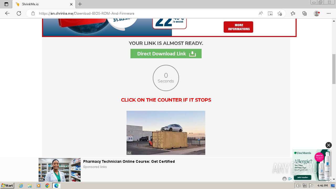The height and width of the screenshot is (189, 336).
Task: Click the address bar URL
Action: point(87,13)
